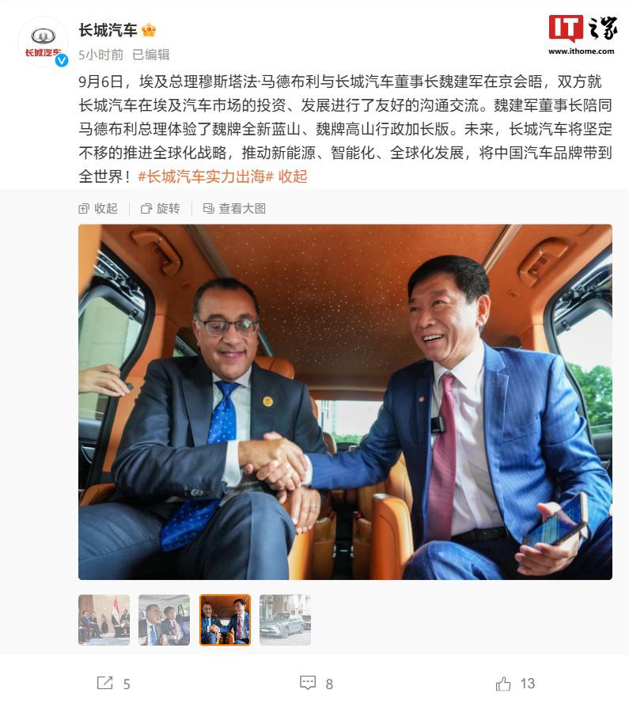The width and height of the screenshot is (629, 701).
Task: Select first thumbnail with Egyptian flag
Action: click(104, 620)
